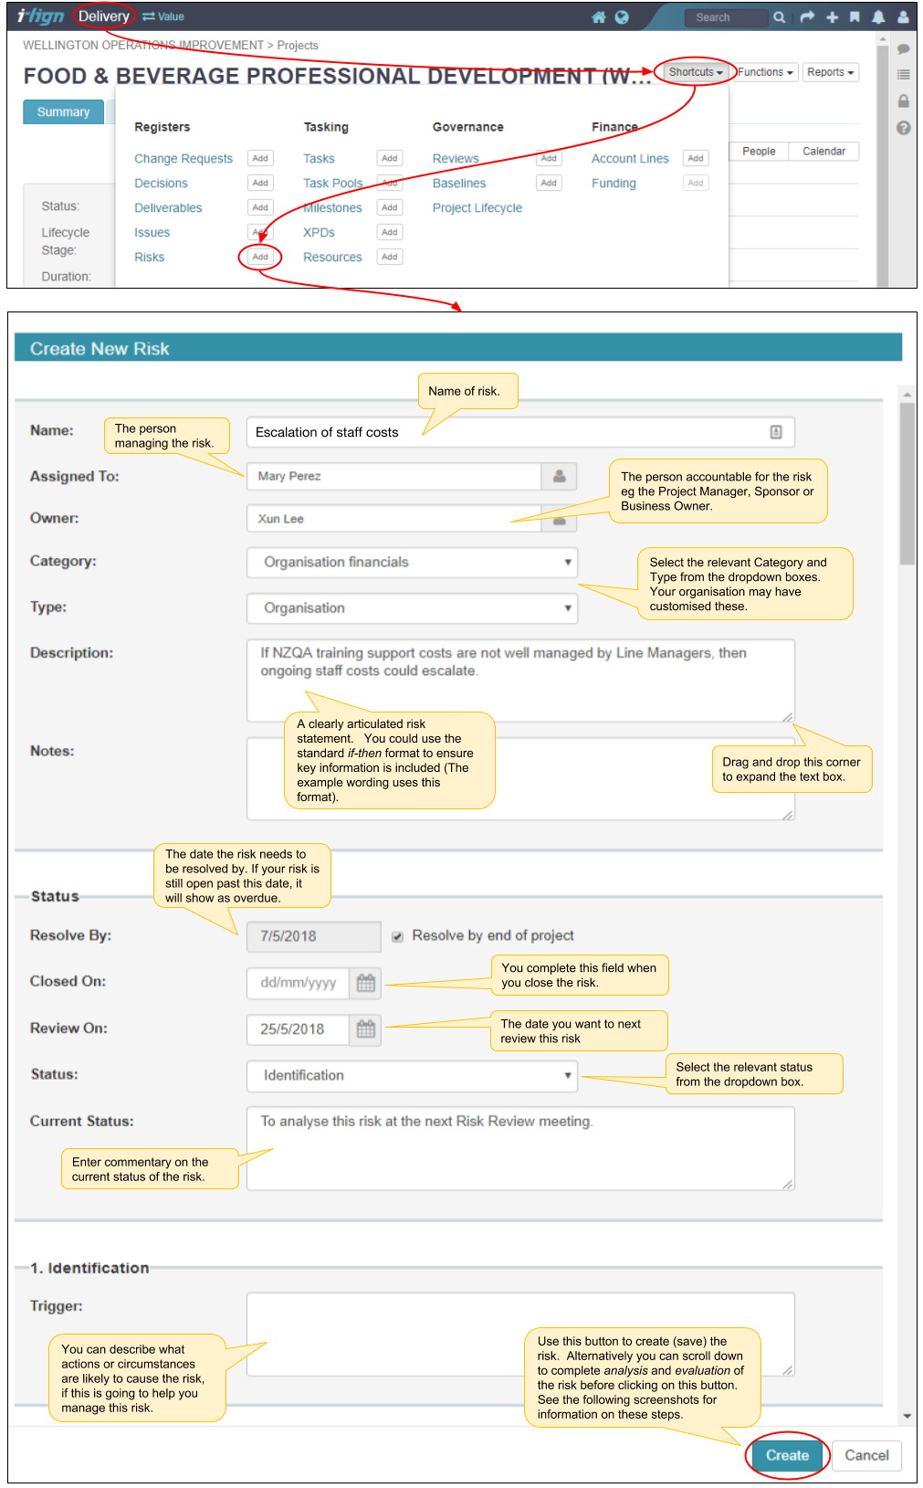Open the help question mark icon
The height and width of the screenshot is (1488, 923).
click(903, 128)
